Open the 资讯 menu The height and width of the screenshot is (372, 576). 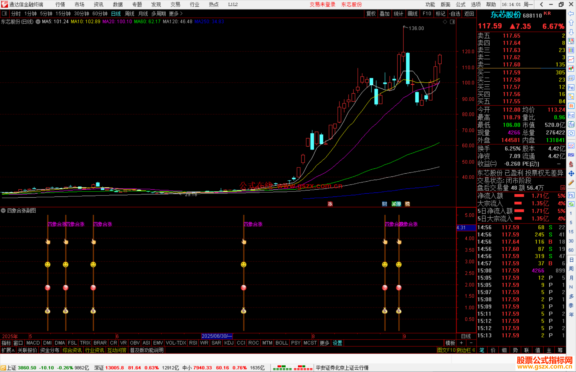pos(98,5)
